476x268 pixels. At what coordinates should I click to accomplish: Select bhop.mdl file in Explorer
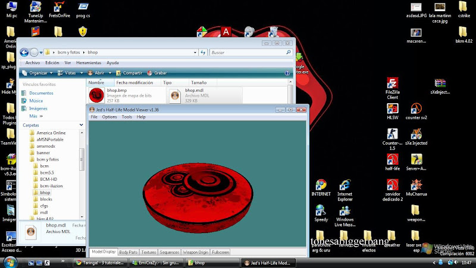pyautogui.click(x=205, y=95)
